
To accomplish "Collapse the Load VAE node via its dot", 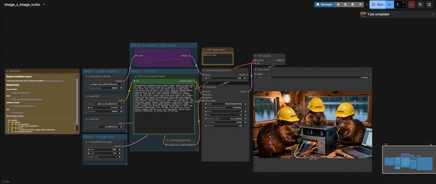I will [x=87, y=119].
